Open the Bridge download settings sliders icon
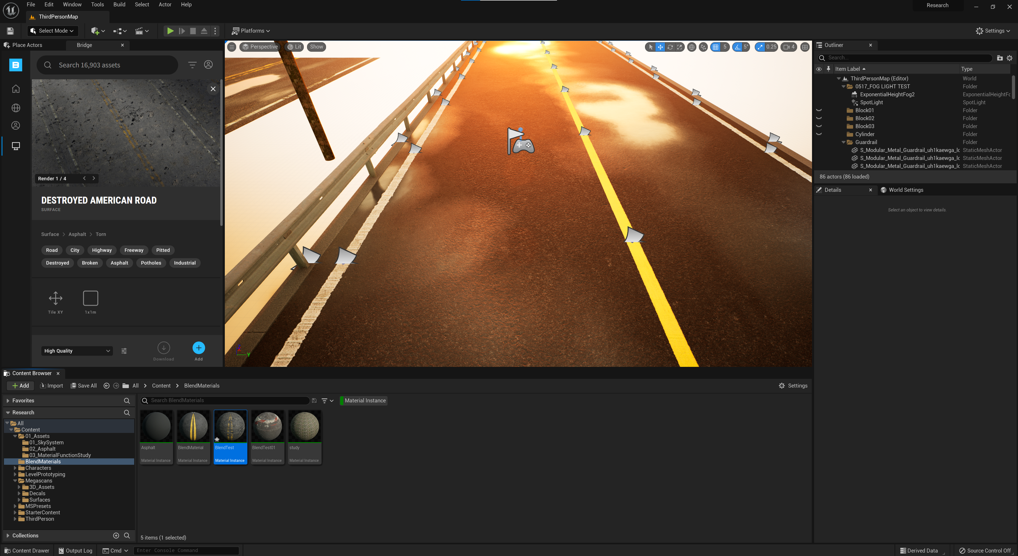 click(x=124, y=351)
